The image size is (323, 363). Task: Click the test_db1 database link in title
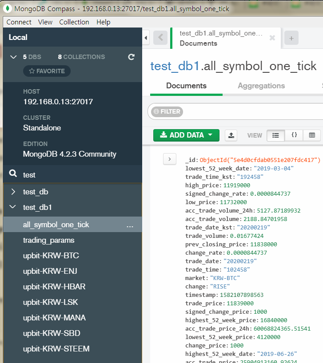pyautogui.click(x=175, y=66)
